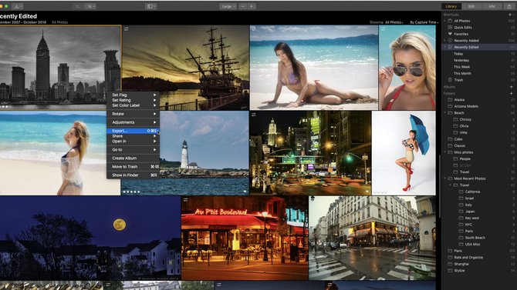517x290 pixels.
Task: Click the plus icon next to Folders
Action: pyautogui.click(x=511, y=93)
